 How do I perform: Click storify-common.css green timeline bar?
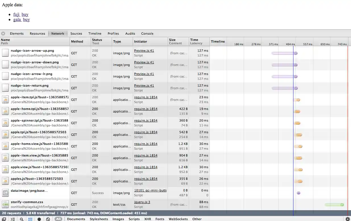[x=334, y=205]
